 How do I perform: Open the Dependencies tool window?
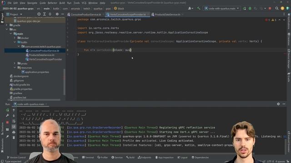[200, 158]
